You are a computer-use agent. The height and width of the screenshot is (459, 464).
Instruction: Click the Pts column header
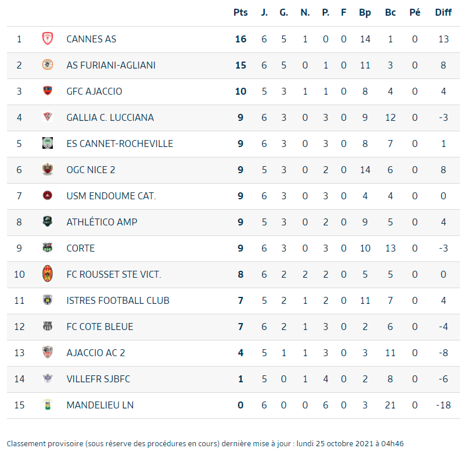tap(240, 12)
